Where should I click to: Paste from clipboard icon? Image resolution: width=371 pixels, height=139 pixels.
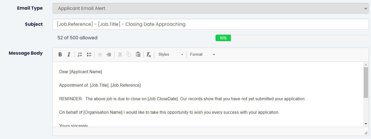tap(138, 54)
